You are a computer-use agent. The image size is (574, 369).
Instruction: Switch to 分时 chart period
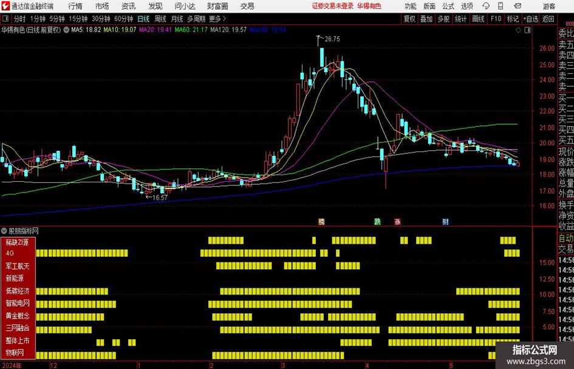coord(19,19)
